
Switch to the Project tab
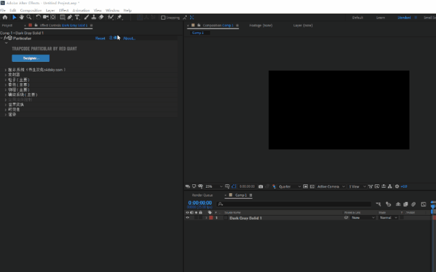[7, 25]
